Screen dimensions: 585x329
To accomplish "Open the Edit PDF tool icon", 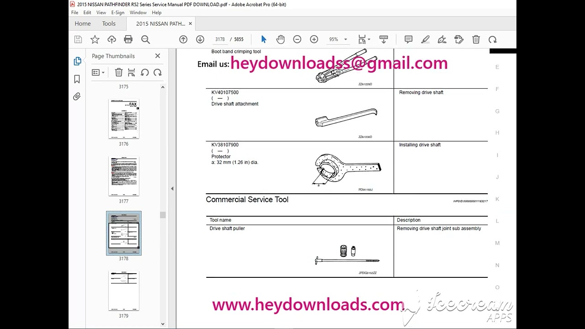I will [x=459, y=39].
